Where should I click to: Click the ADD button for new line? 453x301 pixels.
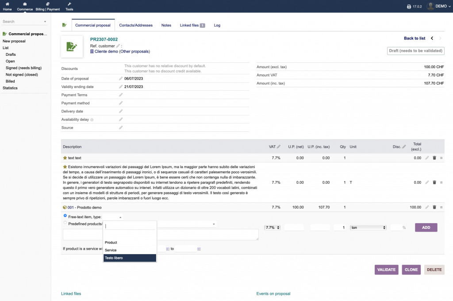tap(426, 228)
